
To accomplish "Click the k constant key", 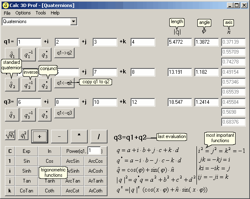I will tap(10, 191).
